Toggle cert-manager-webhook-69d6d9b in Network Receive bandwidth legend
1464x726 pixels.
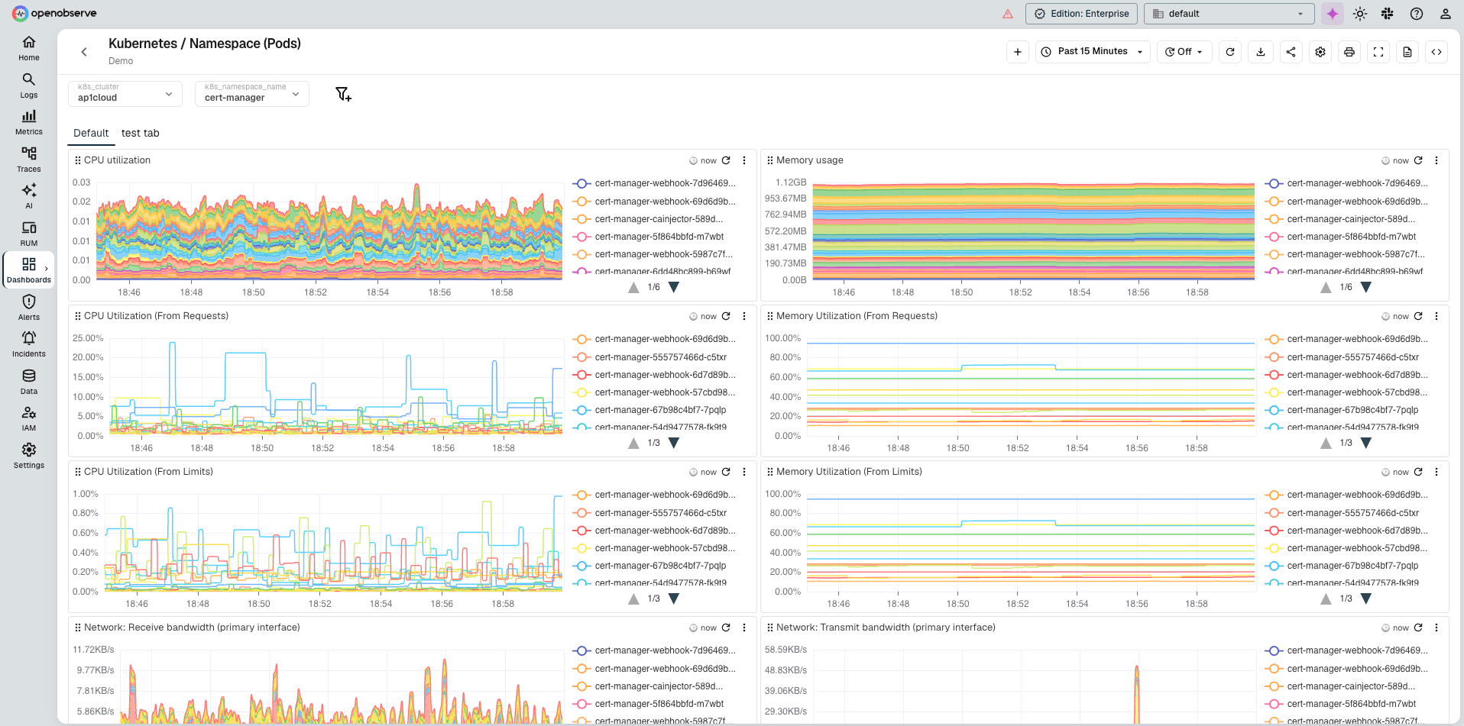[655, 669]
